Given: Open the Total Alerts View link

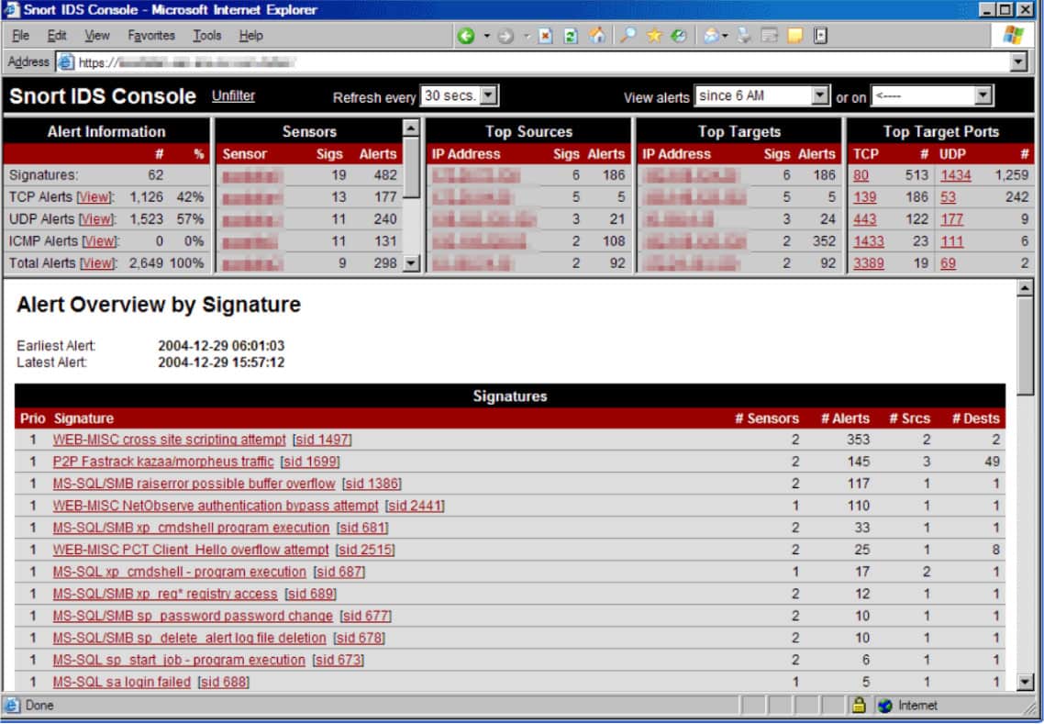Looking at the screenshot, I should tap(97, 263).
